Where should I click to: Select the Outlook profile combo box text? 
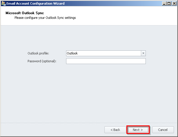coord(103,53)
